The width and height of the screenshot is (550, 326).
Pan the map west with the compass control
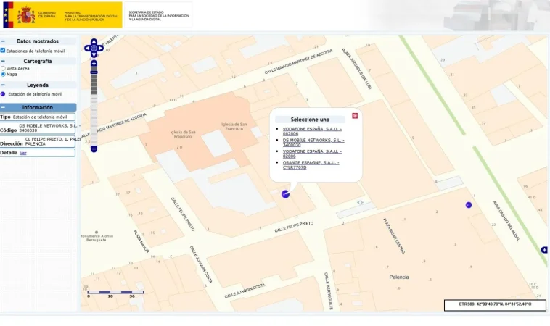[86, 49]
